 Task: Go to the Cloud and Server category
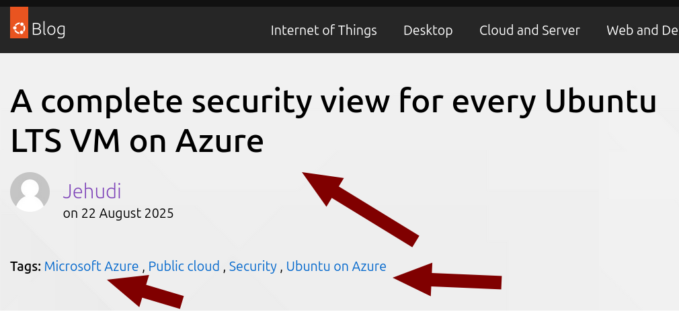coord(530,30)
